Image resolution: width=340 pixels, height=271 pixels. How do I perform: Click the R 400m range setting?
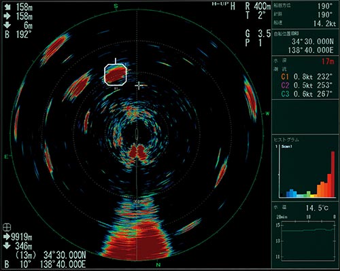(x=258, y=6)
